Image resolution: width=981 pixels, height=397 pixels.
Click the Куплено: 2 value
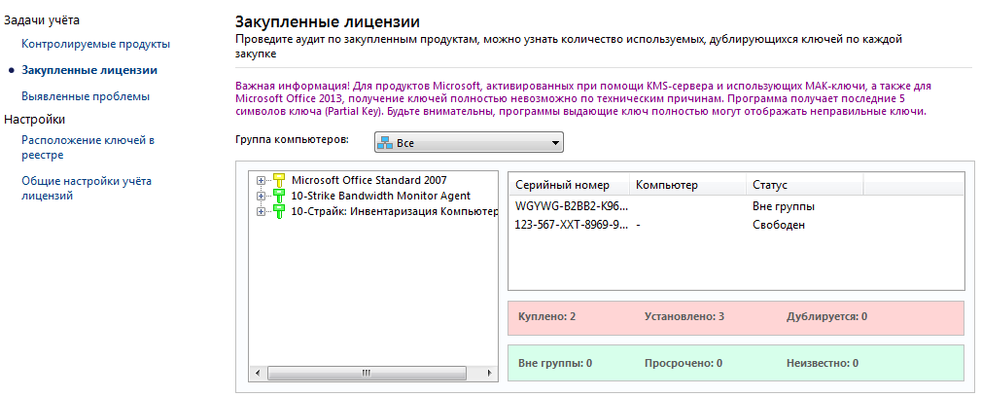tap(546, 316)
